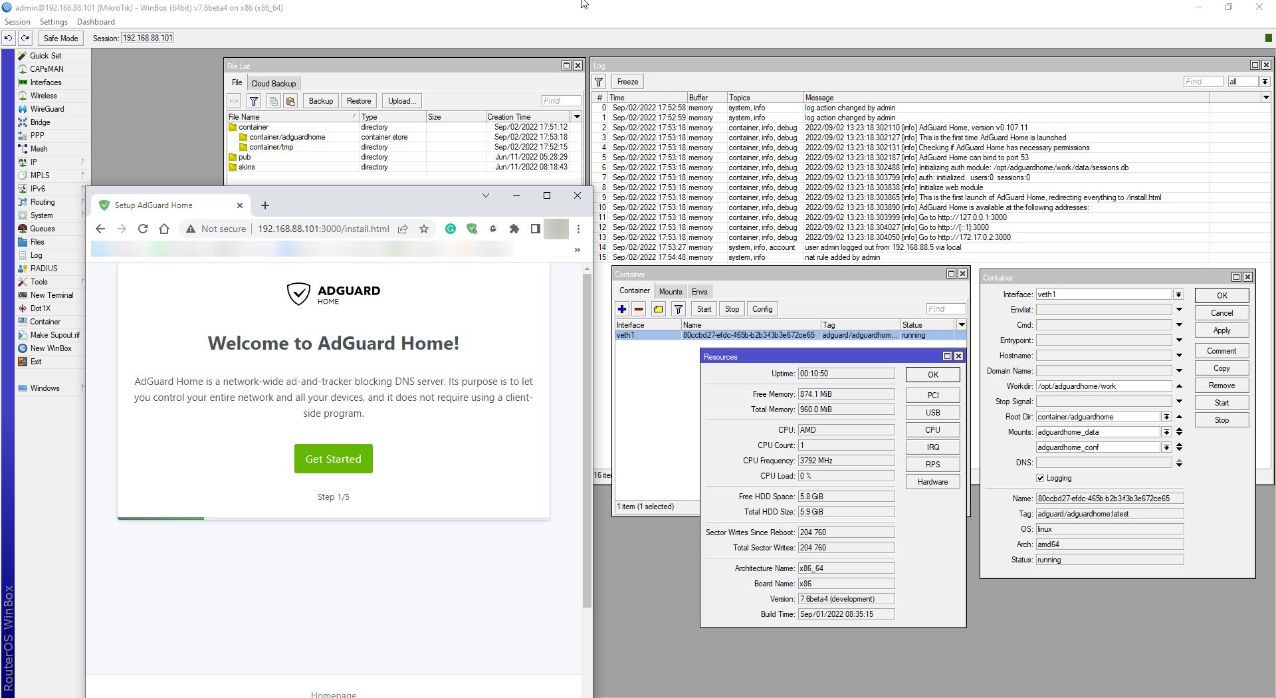1276x698 pixels.
Task: Toggle Safe Mode in WinBox toolbar
Action: (x=60, y=38)
